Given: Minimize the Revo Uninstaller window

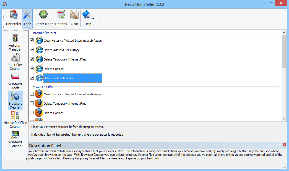Looking at the screenshot, I should 264,3.
